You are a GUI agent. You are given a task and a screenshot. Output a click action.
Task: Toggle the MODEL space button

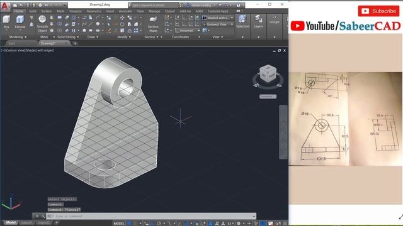(119, 223)
